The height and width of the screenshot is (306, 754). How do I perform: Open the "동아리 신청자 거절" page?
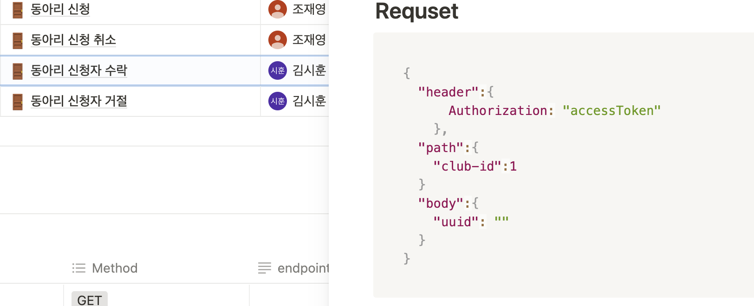[79, 102]
